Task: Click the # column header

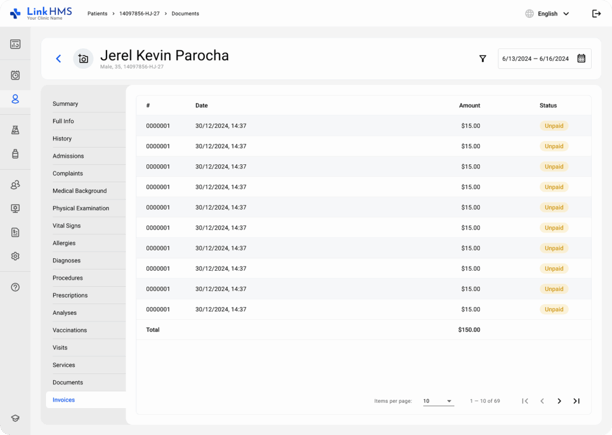Action: point(148,106)
